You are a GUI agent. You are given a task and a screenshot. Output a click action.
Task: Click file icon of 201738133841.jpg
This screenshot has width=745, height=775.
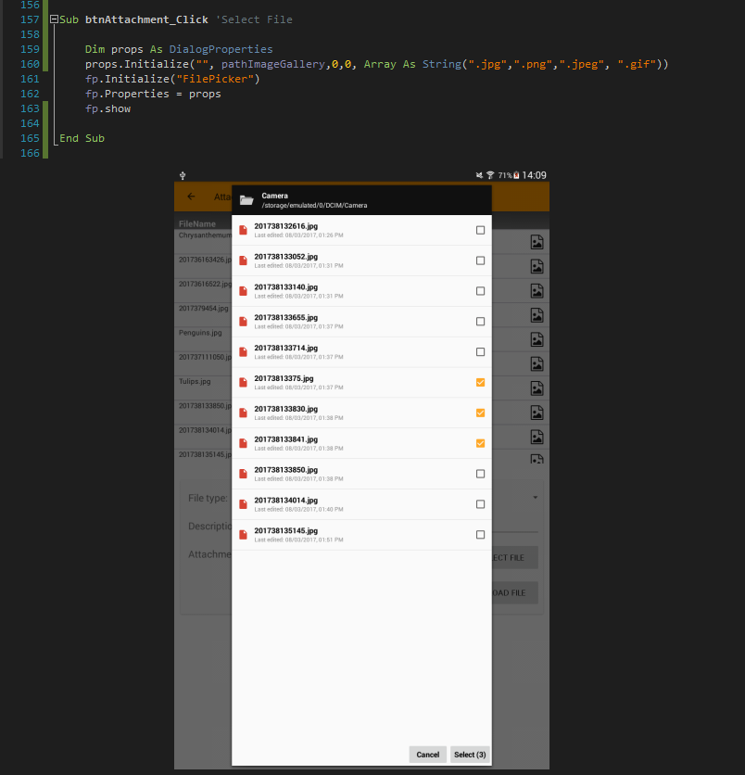point(243,443)
